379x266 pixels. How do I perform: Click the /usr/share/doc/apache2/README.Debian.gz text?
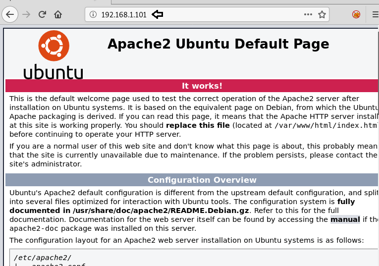click(161, 211)
